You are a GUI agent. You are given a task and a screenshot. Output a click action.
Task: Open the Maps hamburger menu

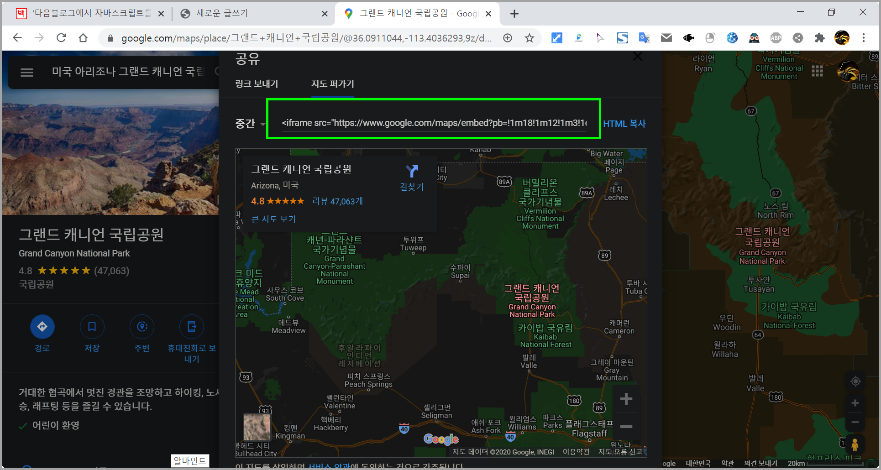tap(27, 72)
